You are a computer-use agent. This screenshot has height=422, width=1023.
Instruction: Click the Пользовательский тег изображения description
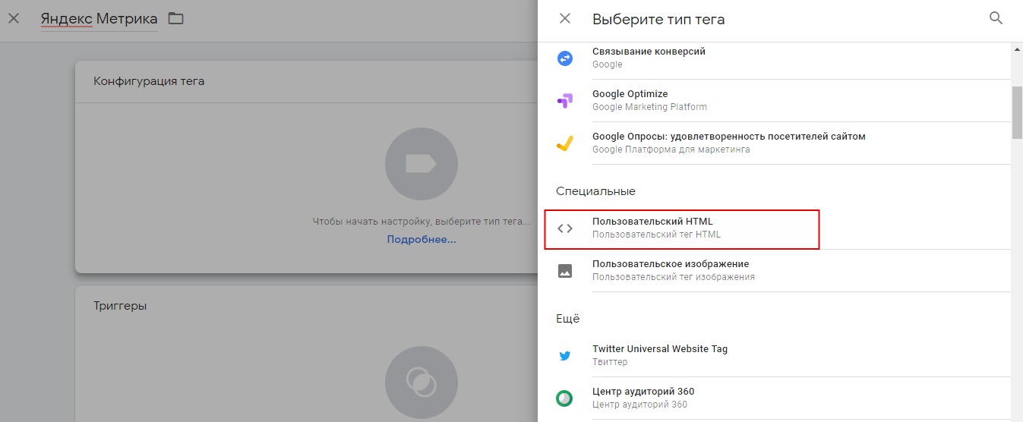pyautogui.click(x=674, y=277)
